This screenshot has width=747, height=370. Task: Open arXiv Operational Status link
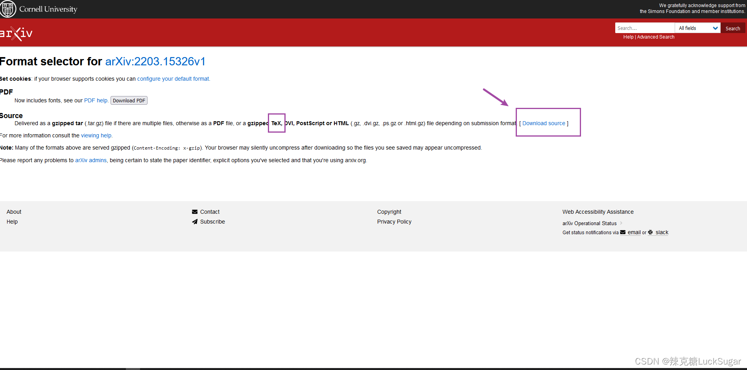[x=590, y=223]
